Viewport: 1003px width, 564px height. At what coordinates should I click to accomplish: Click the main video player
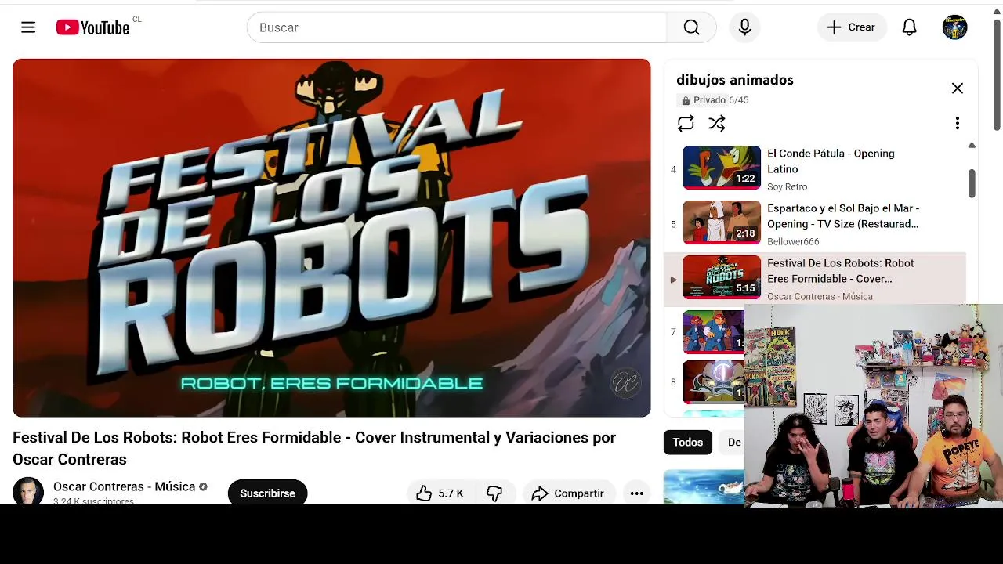331,237
